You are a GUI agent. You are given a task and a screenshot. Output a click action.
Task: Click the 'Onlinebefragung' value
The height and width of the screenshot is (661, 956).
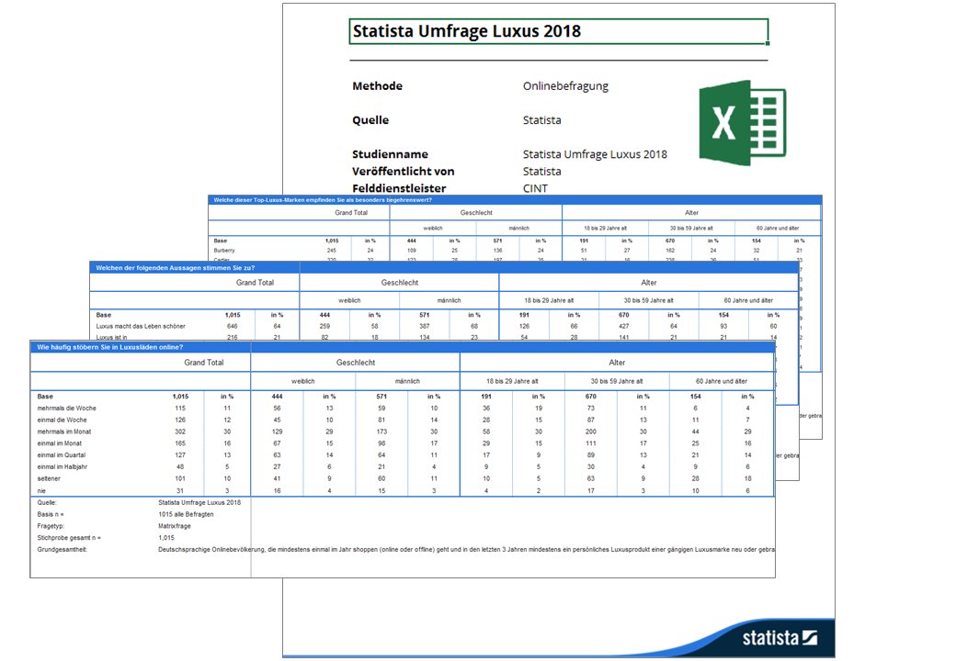[x=565, y=85]
